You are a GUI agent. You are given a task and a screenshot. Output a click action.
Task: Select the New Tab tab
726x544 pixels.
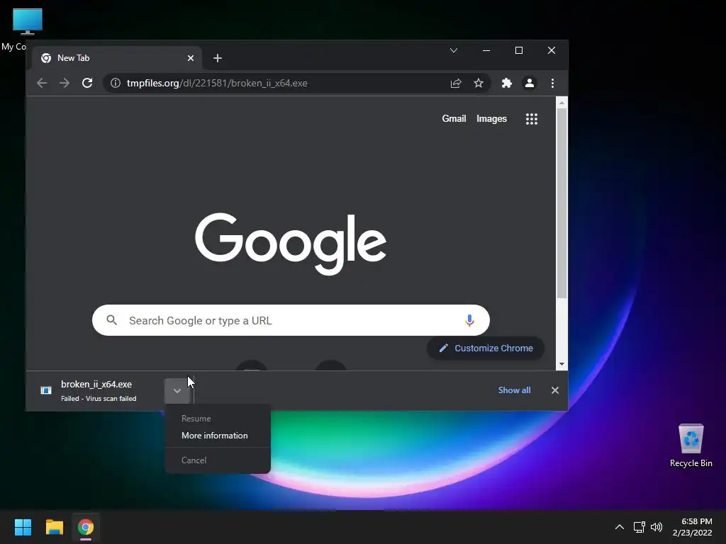(x=118, y=58)
